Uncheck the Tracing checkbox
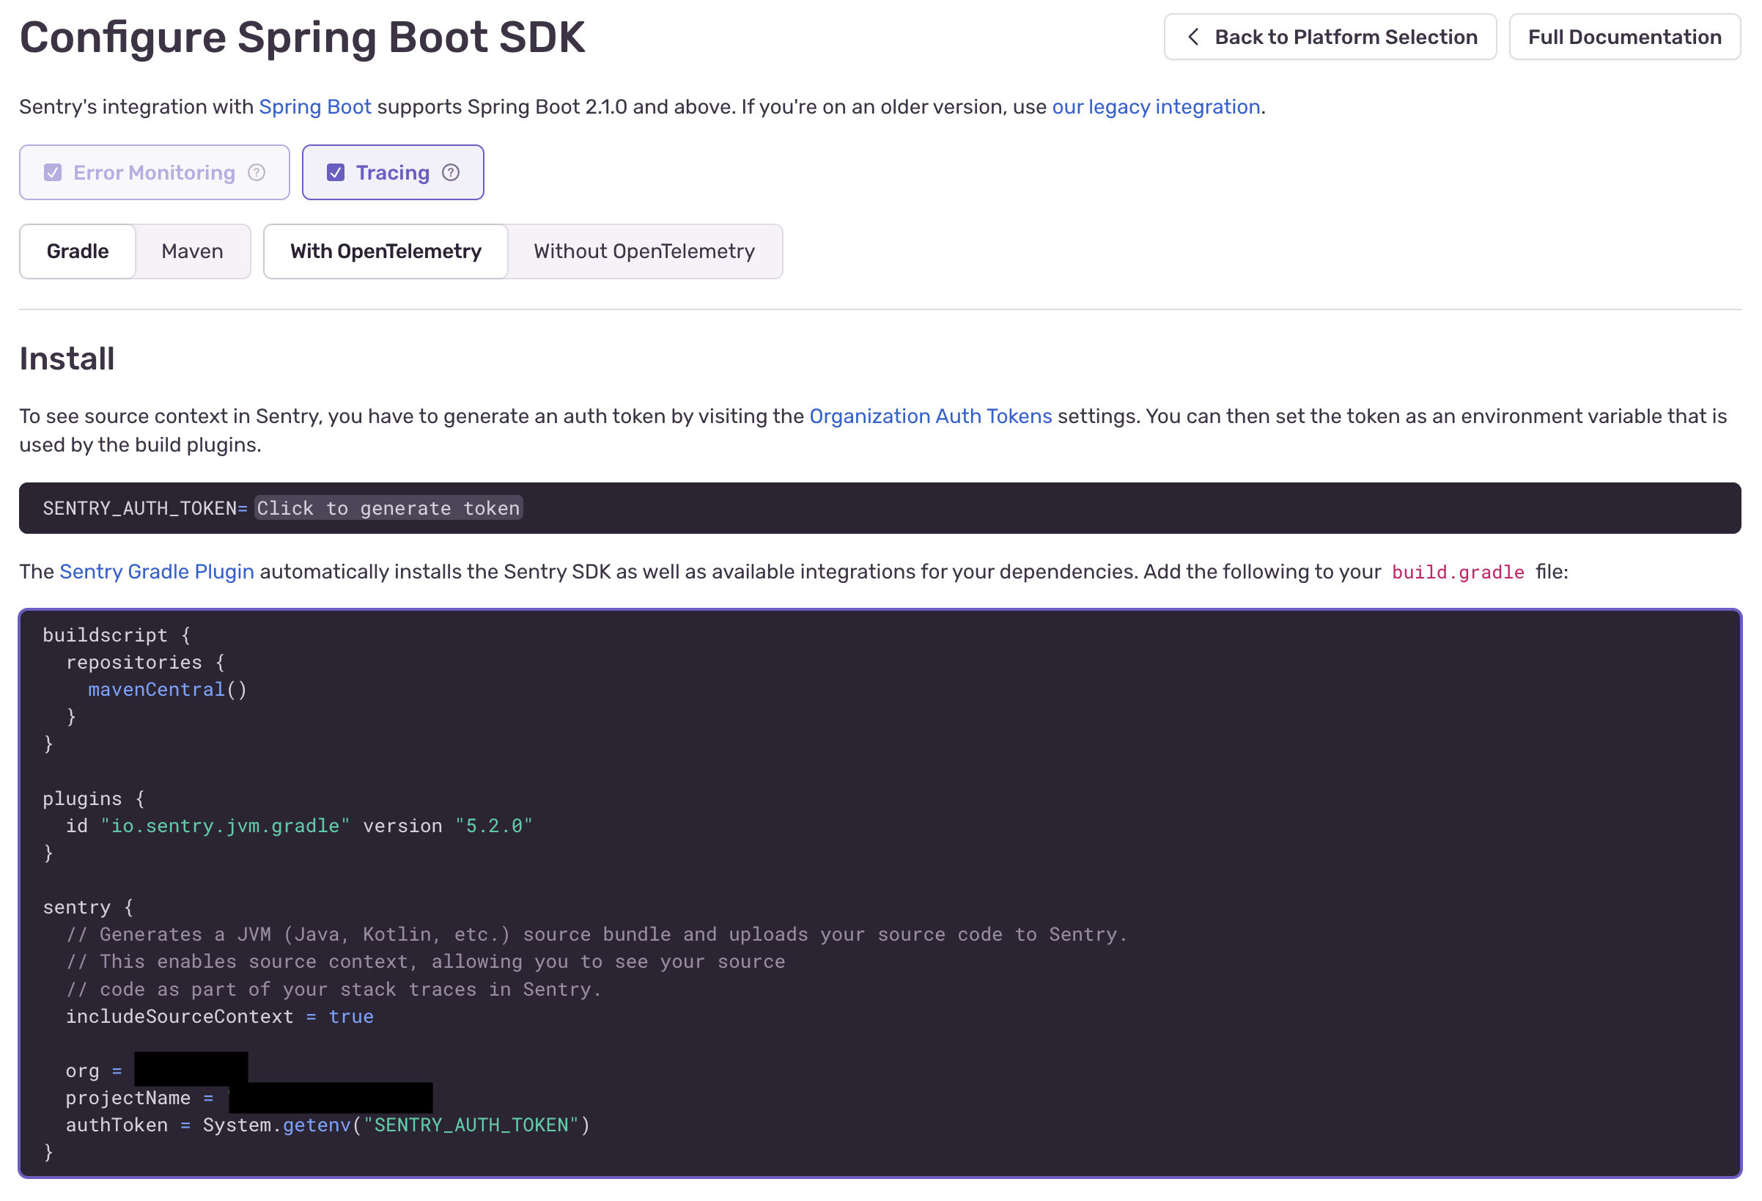The width and height of the screenshot is (1762, 1201). pyautogui.click(x=336, y=172)
